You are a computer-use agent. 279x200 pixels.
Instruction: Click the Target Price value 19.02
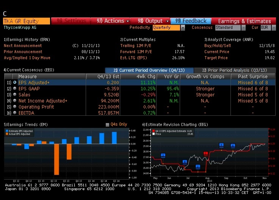(270, 58)
